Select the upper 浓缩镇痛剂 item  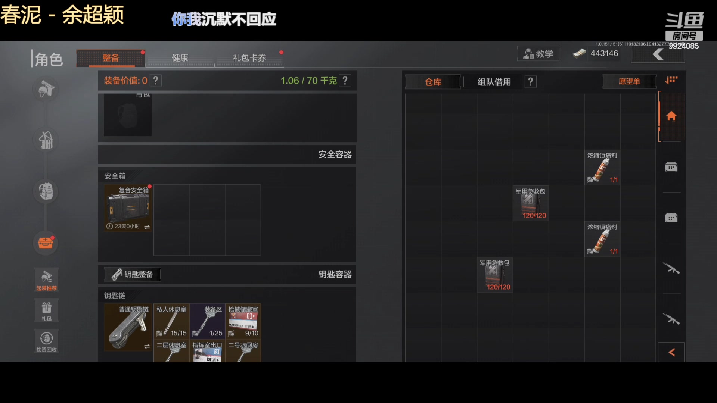click(602, 167)
